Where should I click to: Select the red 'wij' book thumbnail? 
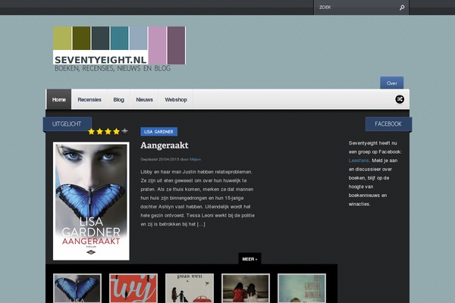[x=133, y=288]
